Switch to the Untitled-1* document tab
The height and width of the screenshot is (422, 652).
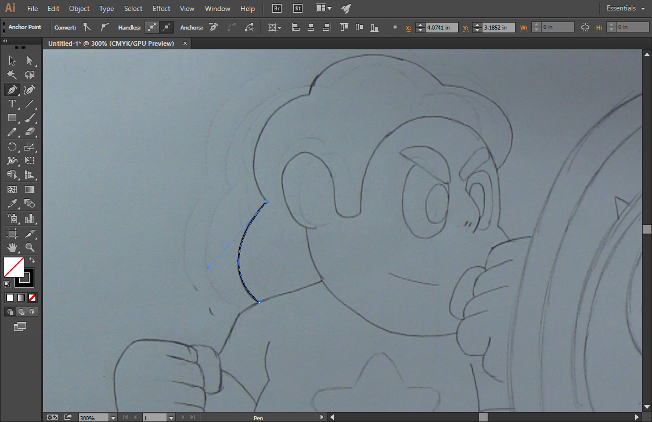click(111, 43)
